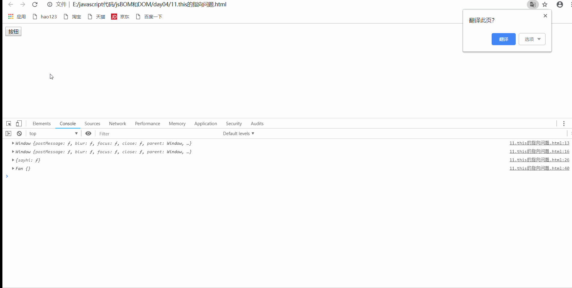This screenshot has width=572, height=288.
Task: Open source link for html line 13
Action: coord(539,143)
